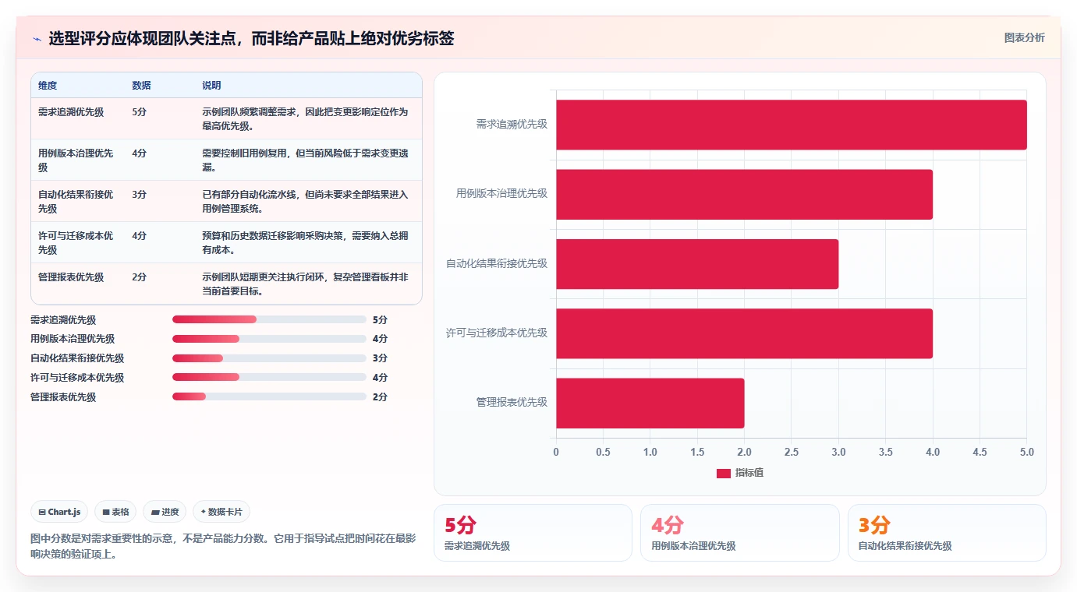Click the lightning icon beside the title
Image resolution: width=1077 pixels, height=592 pixels.
tap(37, 39)
